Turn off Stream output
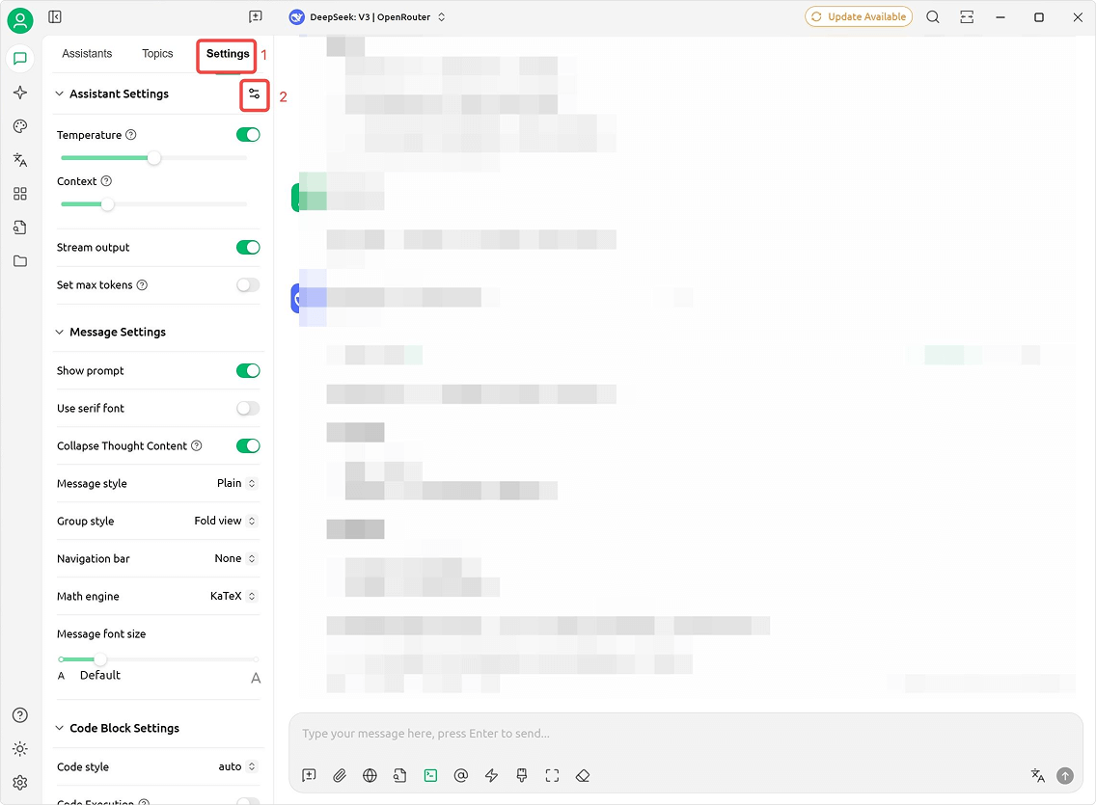The image size is (1096, 805). 248,247
